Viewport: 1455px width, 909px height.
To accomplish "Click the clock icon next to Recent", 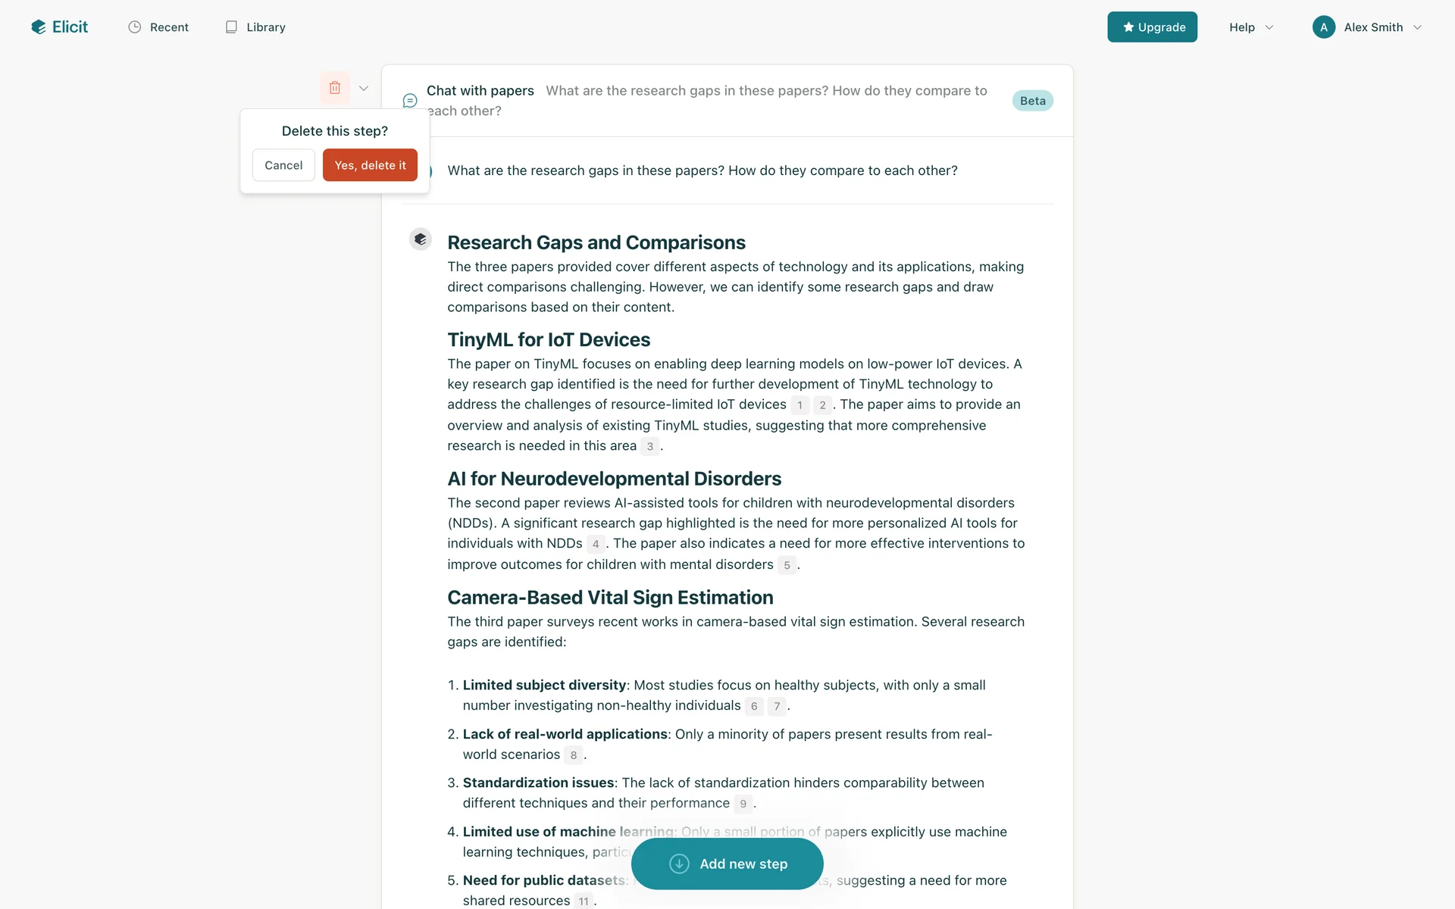I will (135, 27).
